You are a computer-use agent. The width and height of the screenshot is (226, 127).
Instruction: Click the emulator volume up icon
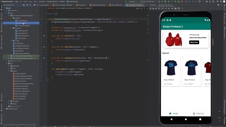[153, 8]
